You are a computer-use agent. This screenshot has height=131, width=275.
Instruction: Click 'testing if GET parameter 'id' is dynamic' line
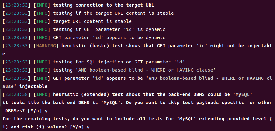[x=109, y=29]
